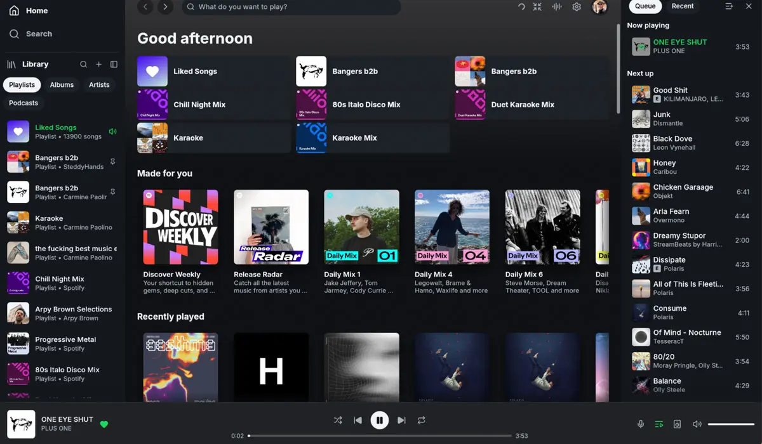Screen dimensions: 762x444
Task: Click the minimize-view arrows icon in top bar
Action: tap(537, 7)
